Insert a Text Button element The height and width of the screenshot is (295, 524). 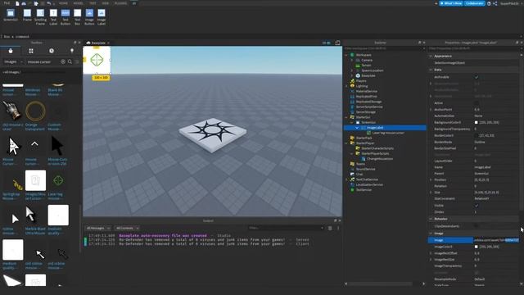65,17
